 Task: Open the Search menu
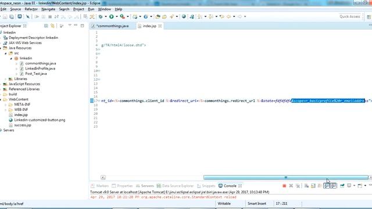click(64, 9)
